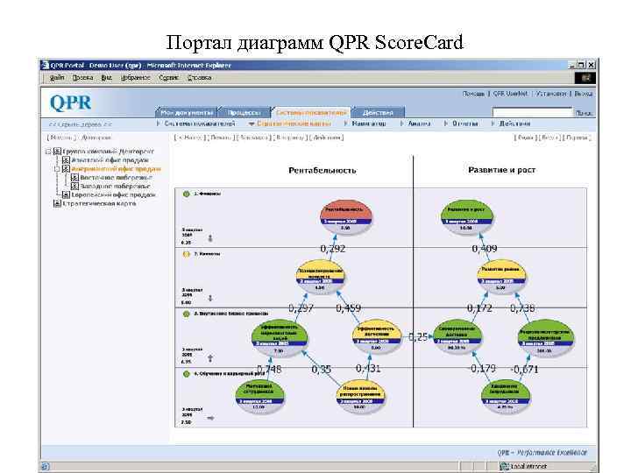
Task: Click the scorecard icon beside Западное побережье
Action: (x=74, y=187)
